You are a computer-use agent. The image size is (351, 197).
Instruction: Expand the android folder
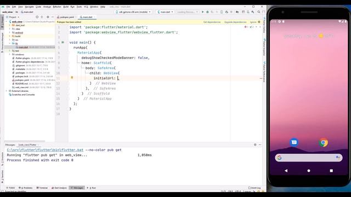tap(10, 33)
